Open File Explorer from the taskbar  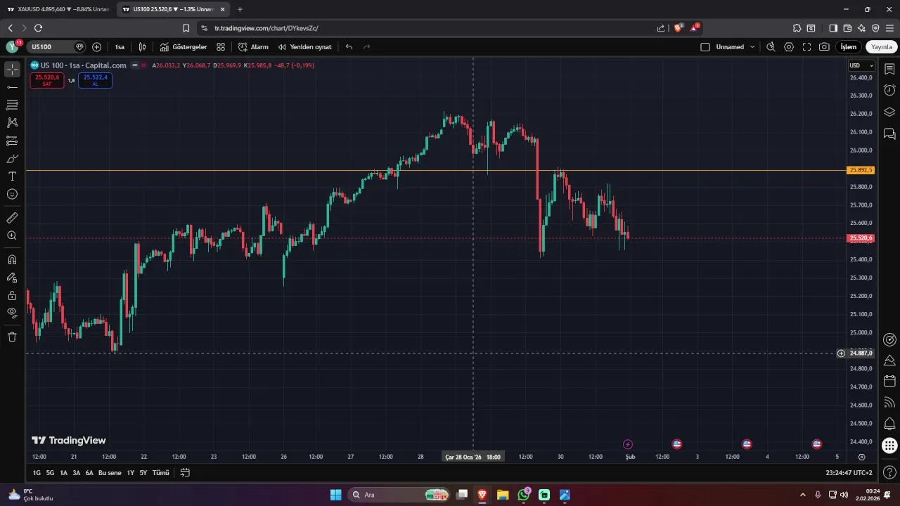point(503,495)
